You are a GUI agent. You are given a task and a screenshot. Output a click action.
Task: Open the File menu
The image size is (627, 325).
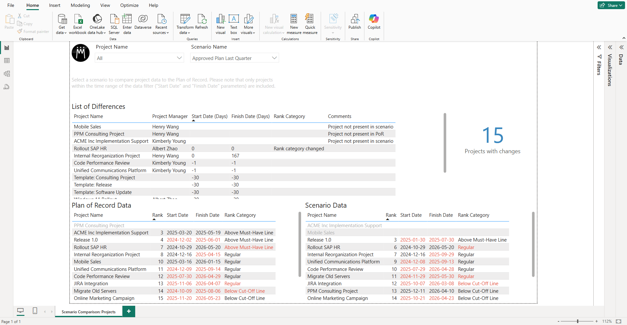11,5
